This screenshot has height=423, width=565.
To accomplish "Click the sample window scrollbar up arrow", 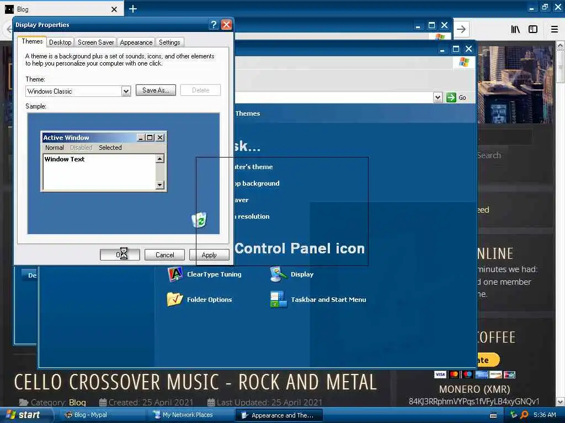I will (160, 159).
